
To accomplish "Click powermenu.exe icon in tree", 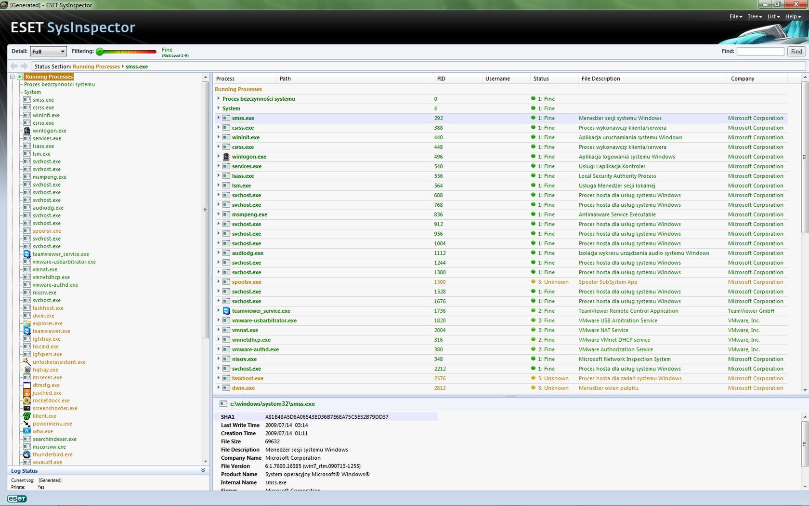I will click(x=27, y=424).
